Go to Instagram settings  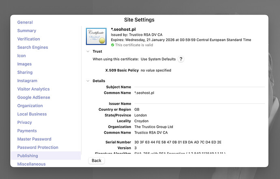[x=27, y=81]
